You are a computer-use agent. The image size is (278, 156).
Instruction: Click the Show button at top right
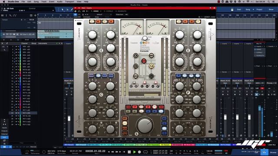(x=271, y=10)
